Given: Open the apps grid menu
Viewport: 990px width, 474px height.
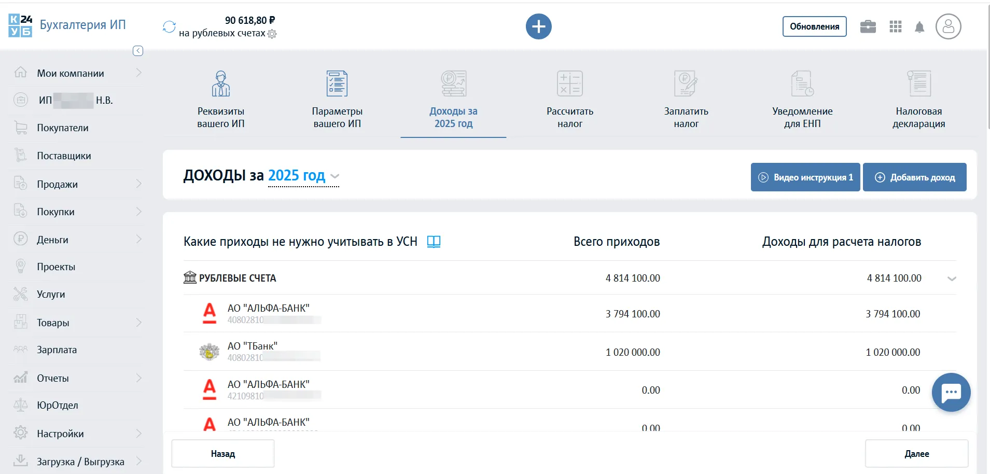Looking at the screenshot, I should [x=895, y=26].
